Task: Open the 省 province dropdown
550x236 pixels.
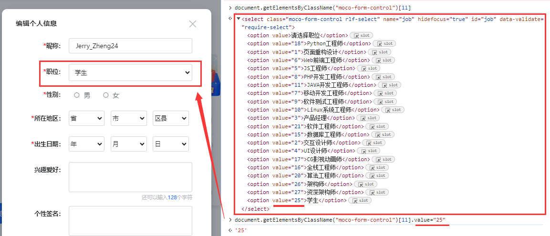Action: pos(87,118)
